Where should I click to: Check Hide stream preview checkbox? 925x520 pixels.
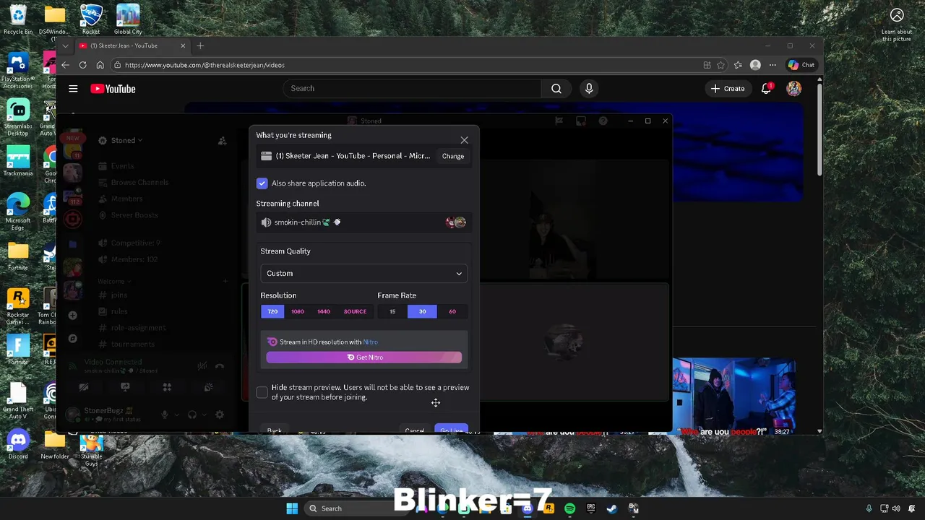(x=262, y=392)
